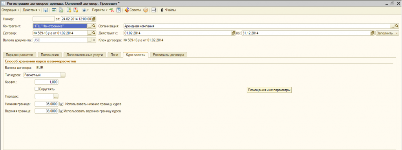Open the Организация selection ellipsis button

392,26
